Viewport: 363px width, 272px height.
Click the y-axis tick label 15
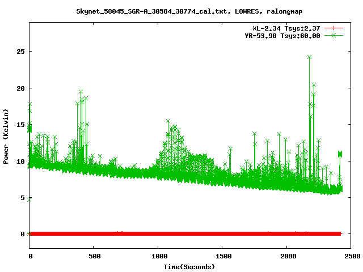[20, 125]
